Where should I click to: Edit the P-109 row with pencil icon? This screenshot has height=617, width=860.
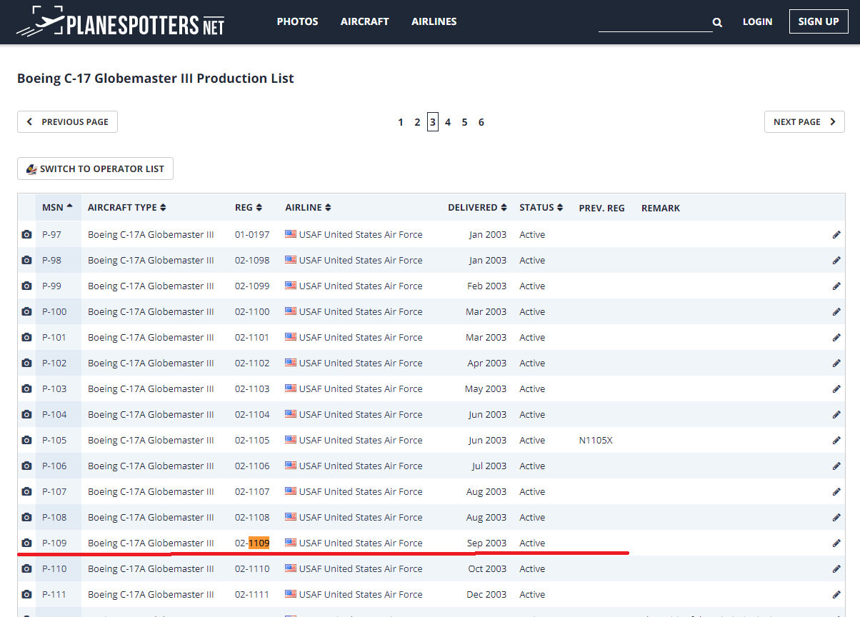point(836,543)
